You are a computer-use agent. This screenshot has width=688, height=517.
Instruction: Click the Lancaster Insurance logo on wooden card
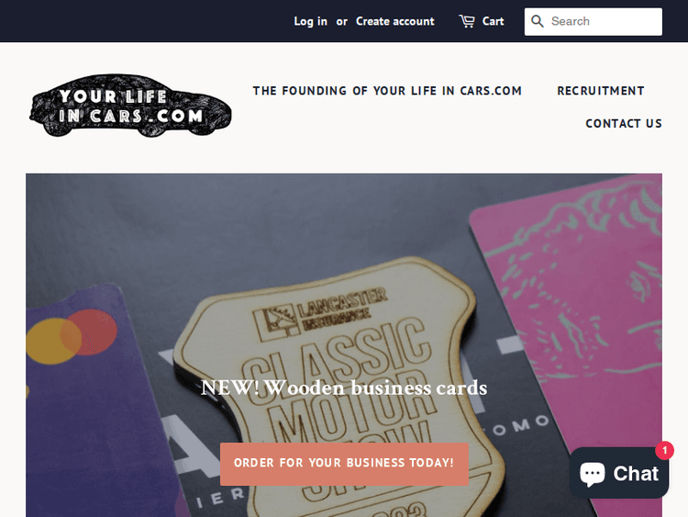click(320, 313)
